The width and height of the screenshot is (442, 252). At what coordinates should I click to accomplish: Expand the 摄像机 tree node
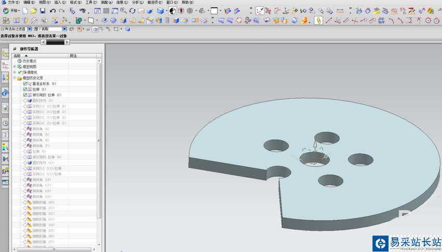[x=15, y=72]
